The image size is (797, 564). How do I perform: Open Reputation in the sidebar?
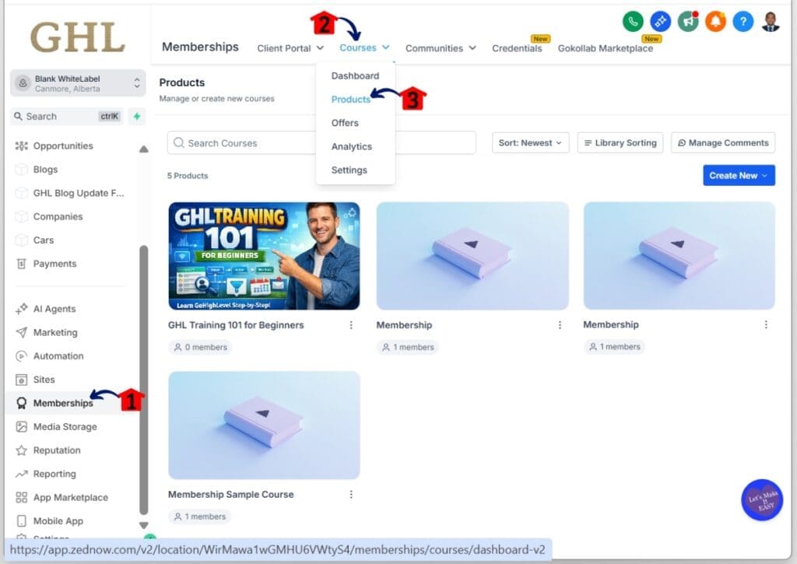(56, 450)
